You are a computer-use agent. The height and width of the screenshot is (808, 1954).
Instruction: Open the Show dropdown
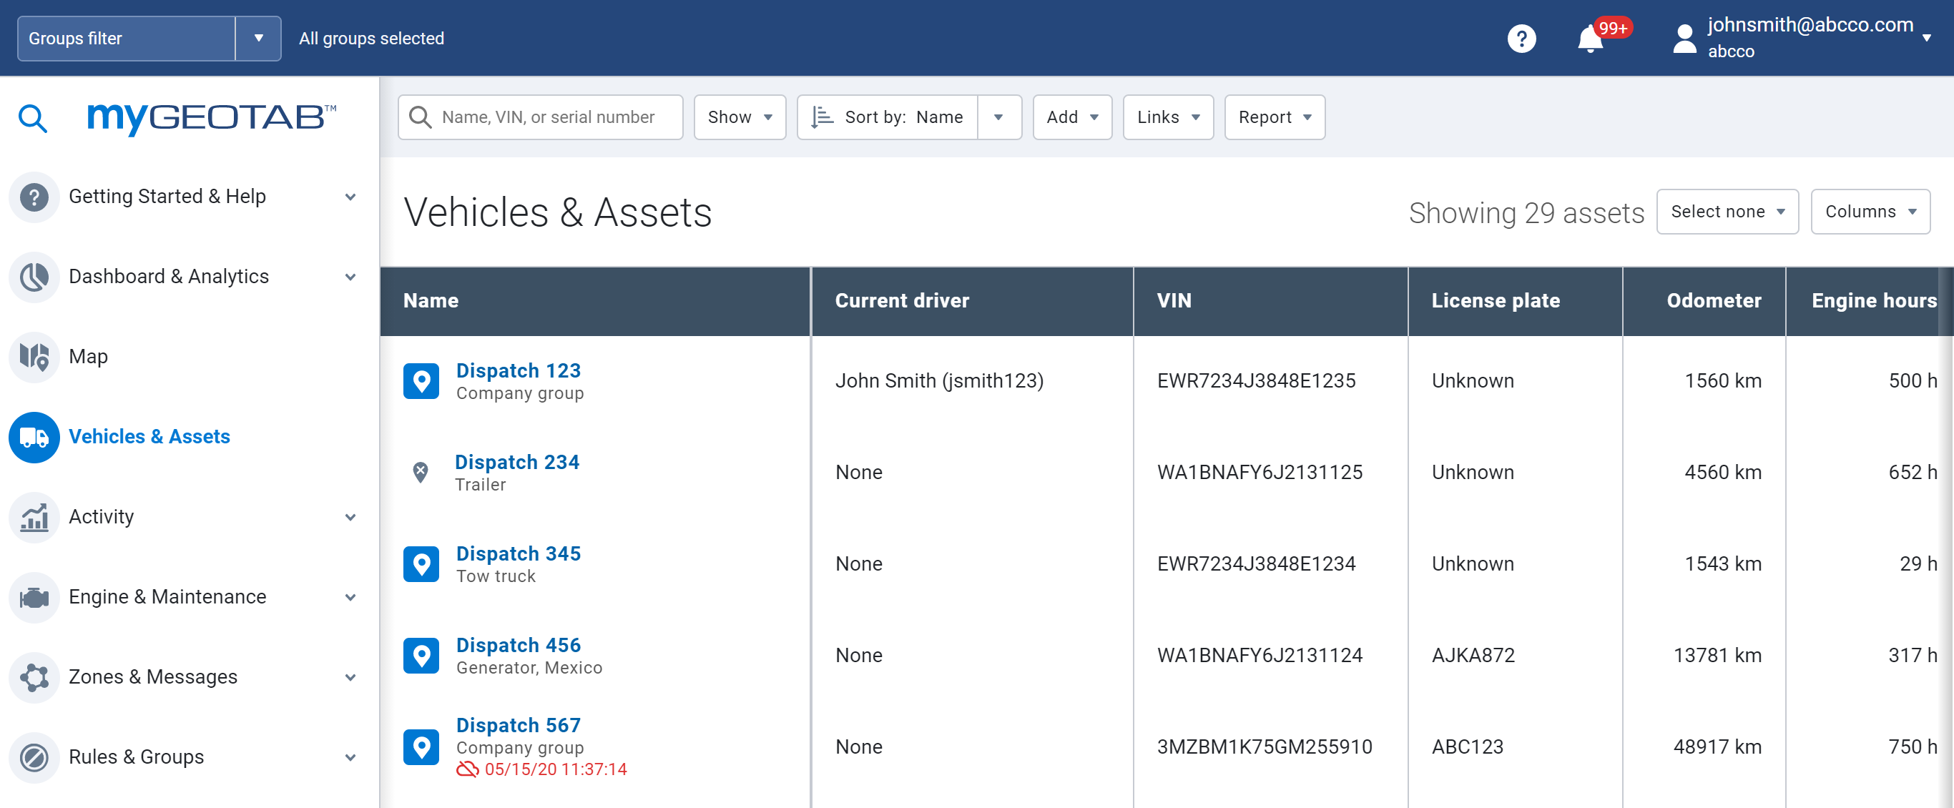[740, 117]
